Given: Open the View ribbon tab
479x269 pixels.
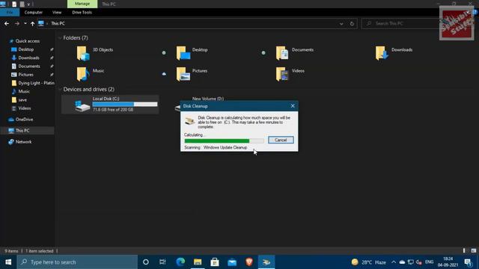Looking at the screenshot, I should click(x=57, y=12).
